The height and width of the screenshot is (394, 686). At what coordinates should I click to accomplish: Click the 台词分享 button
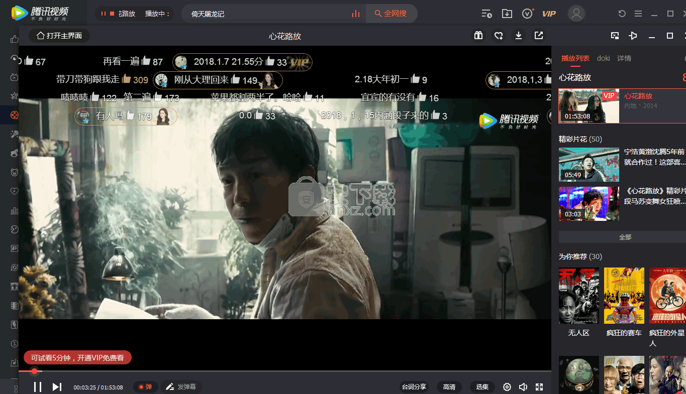point(414,387)
